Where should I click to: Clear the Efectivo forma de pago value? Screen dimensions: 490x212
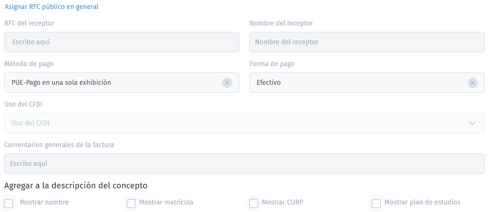(x=472, y=83)
